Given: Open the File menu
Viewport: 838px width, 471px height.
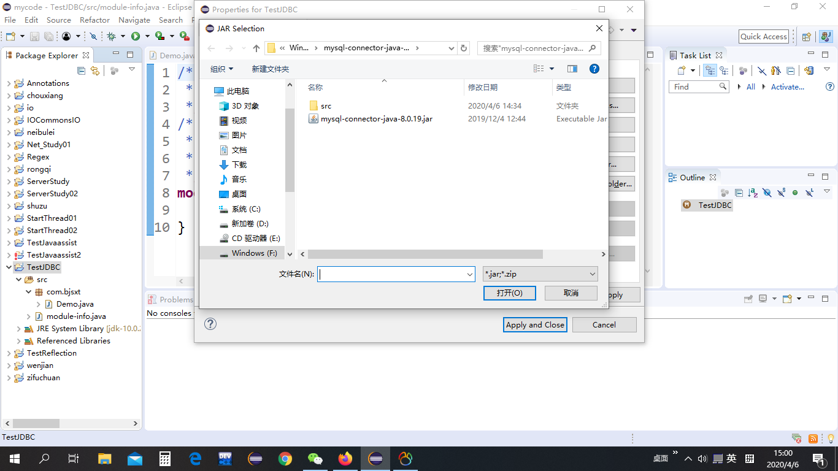Looking at the screenshot, I should [10, 20].
